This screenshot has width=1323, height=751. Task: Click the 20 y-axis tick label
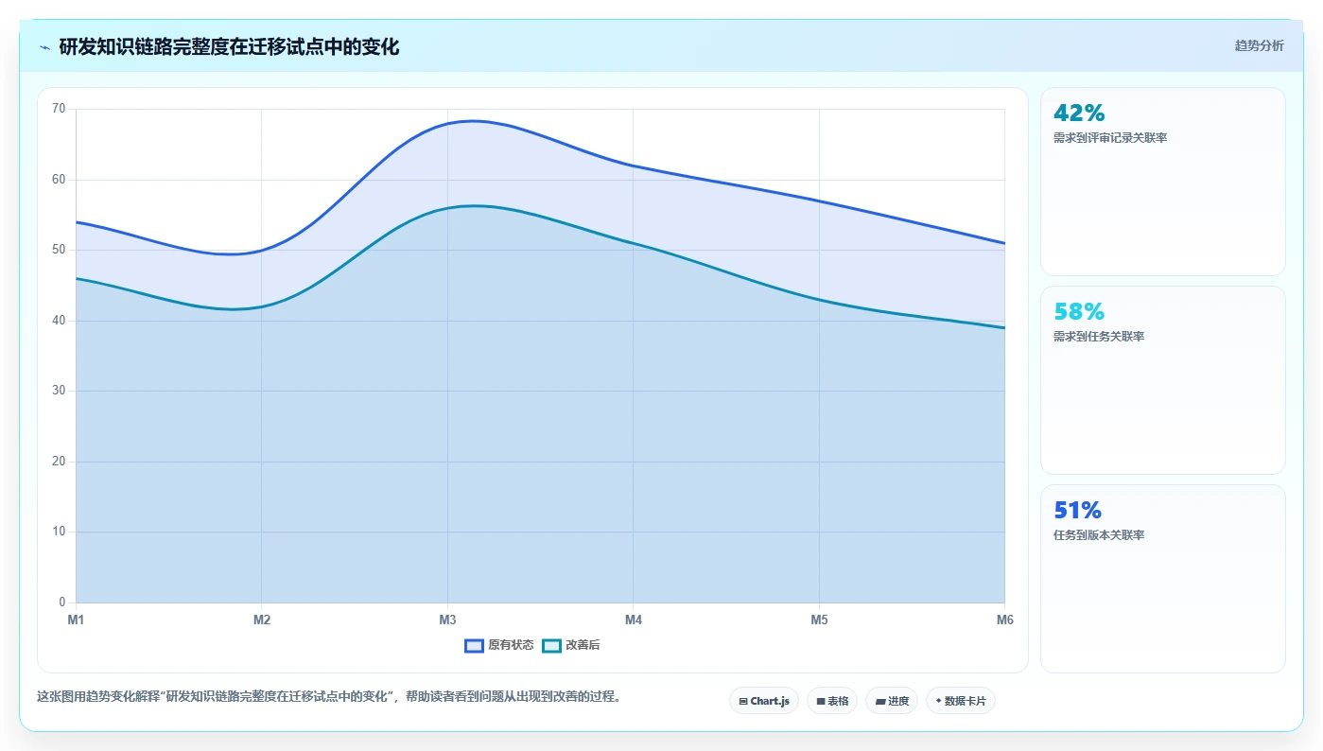pyautogui.click(x=59, y=462)
